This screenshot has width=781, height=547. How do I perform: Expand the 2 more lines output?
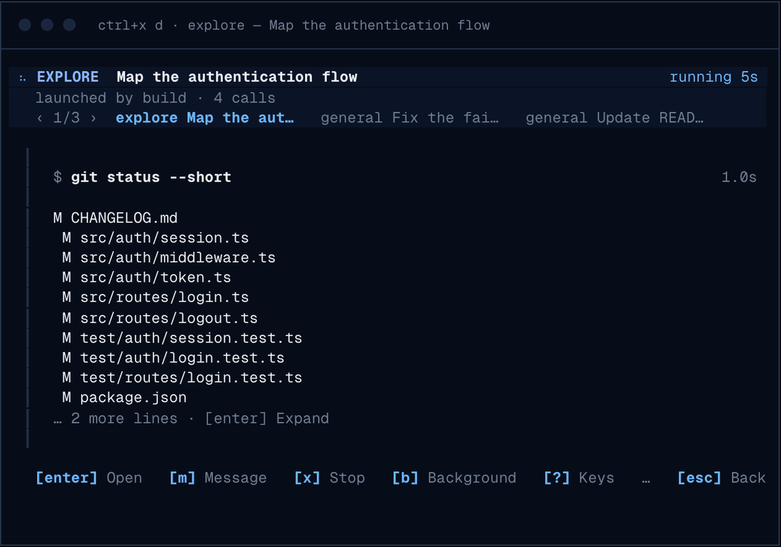[191, 418]
